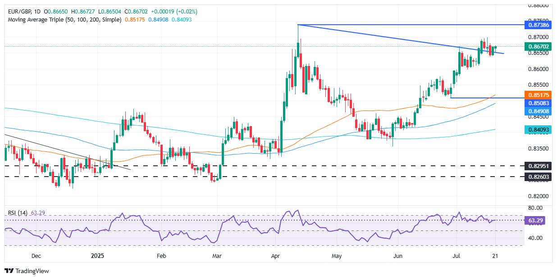The height and width of the screenshot is (279, 557).
Task: Click the 0.84908 price axis label
Action: point(538,111)
